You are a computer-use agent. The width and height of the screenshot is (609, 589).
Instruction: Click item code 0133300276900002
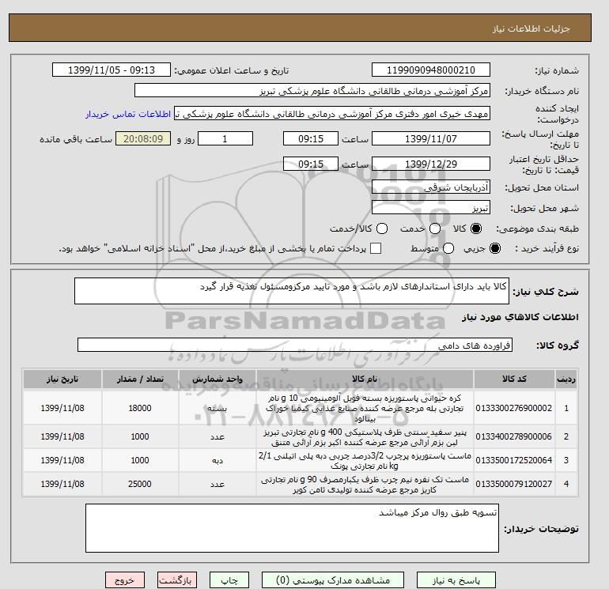pos(514,408)
